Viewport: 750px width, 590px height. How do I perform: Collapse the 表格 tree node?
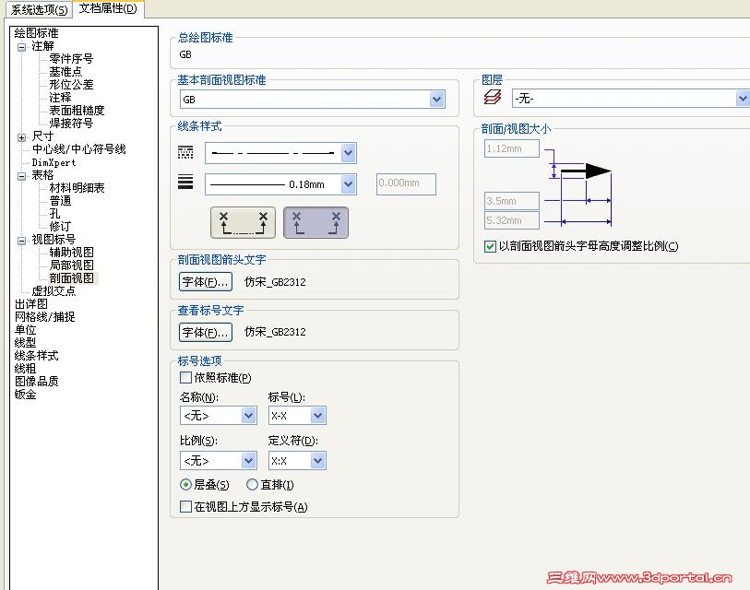coord(21,176)
